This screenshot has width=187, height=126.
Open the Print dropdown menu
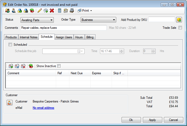(x=85, y=11)
